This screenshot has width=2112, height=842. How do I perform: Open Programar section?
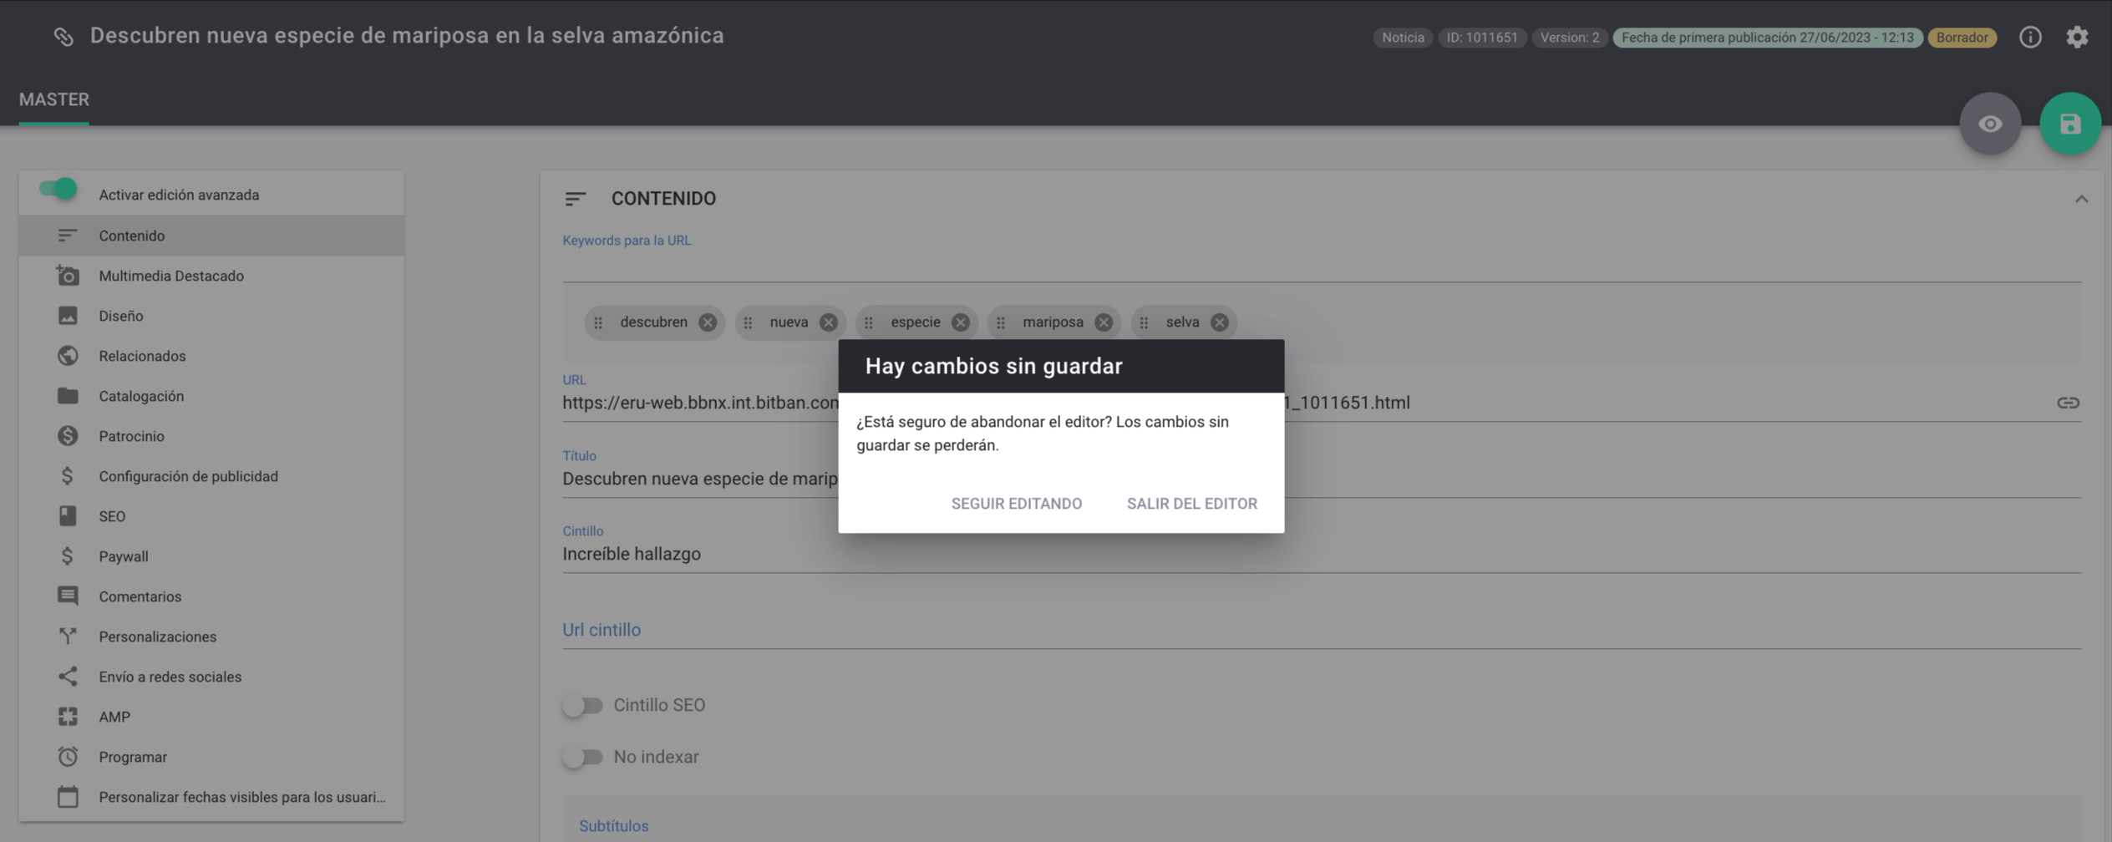point(211,757)
